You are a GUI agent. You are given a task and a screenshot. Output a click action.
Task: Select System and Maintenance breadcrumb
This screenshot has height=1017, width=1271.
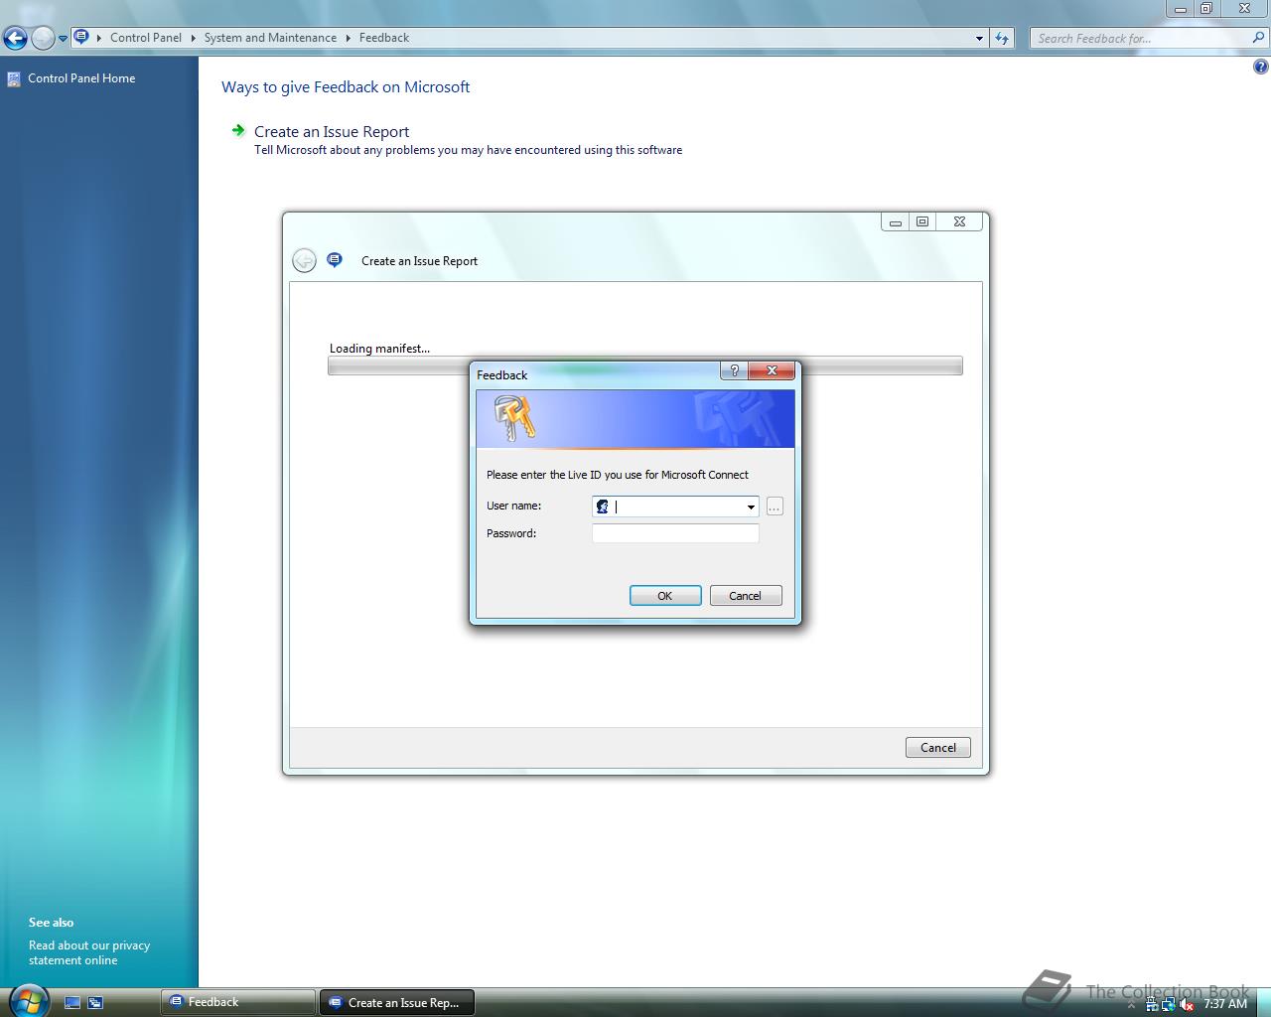270,38
